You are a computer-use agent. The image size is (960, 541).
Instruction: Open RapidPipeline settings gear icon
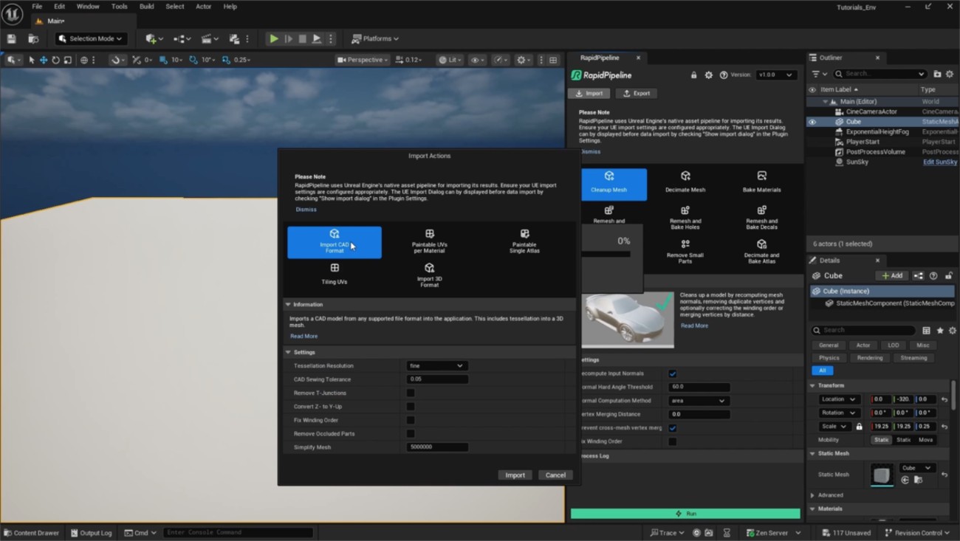(709, 75)
